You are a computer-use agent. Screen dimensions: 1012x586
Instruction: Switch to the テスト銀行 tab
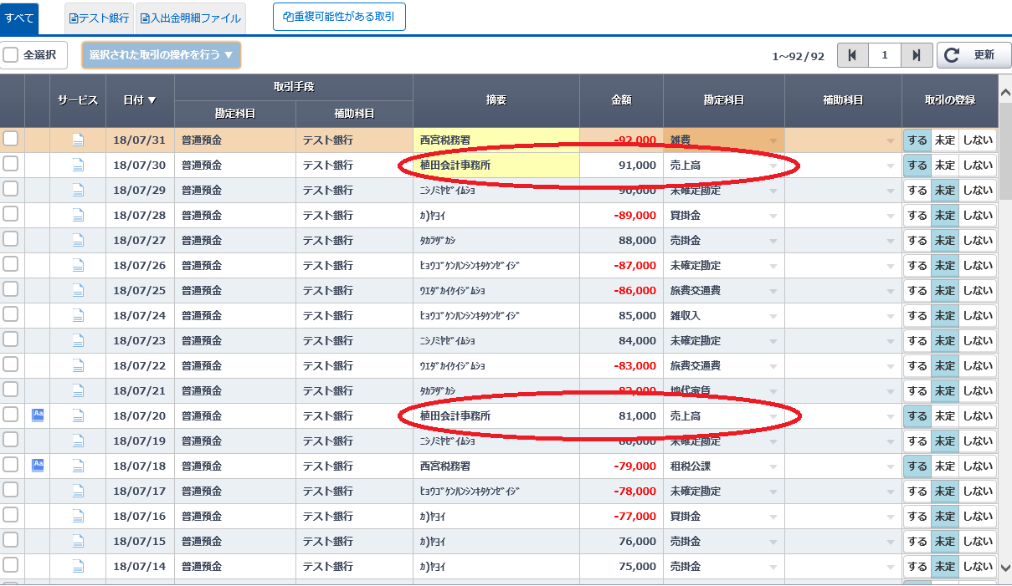100,18
